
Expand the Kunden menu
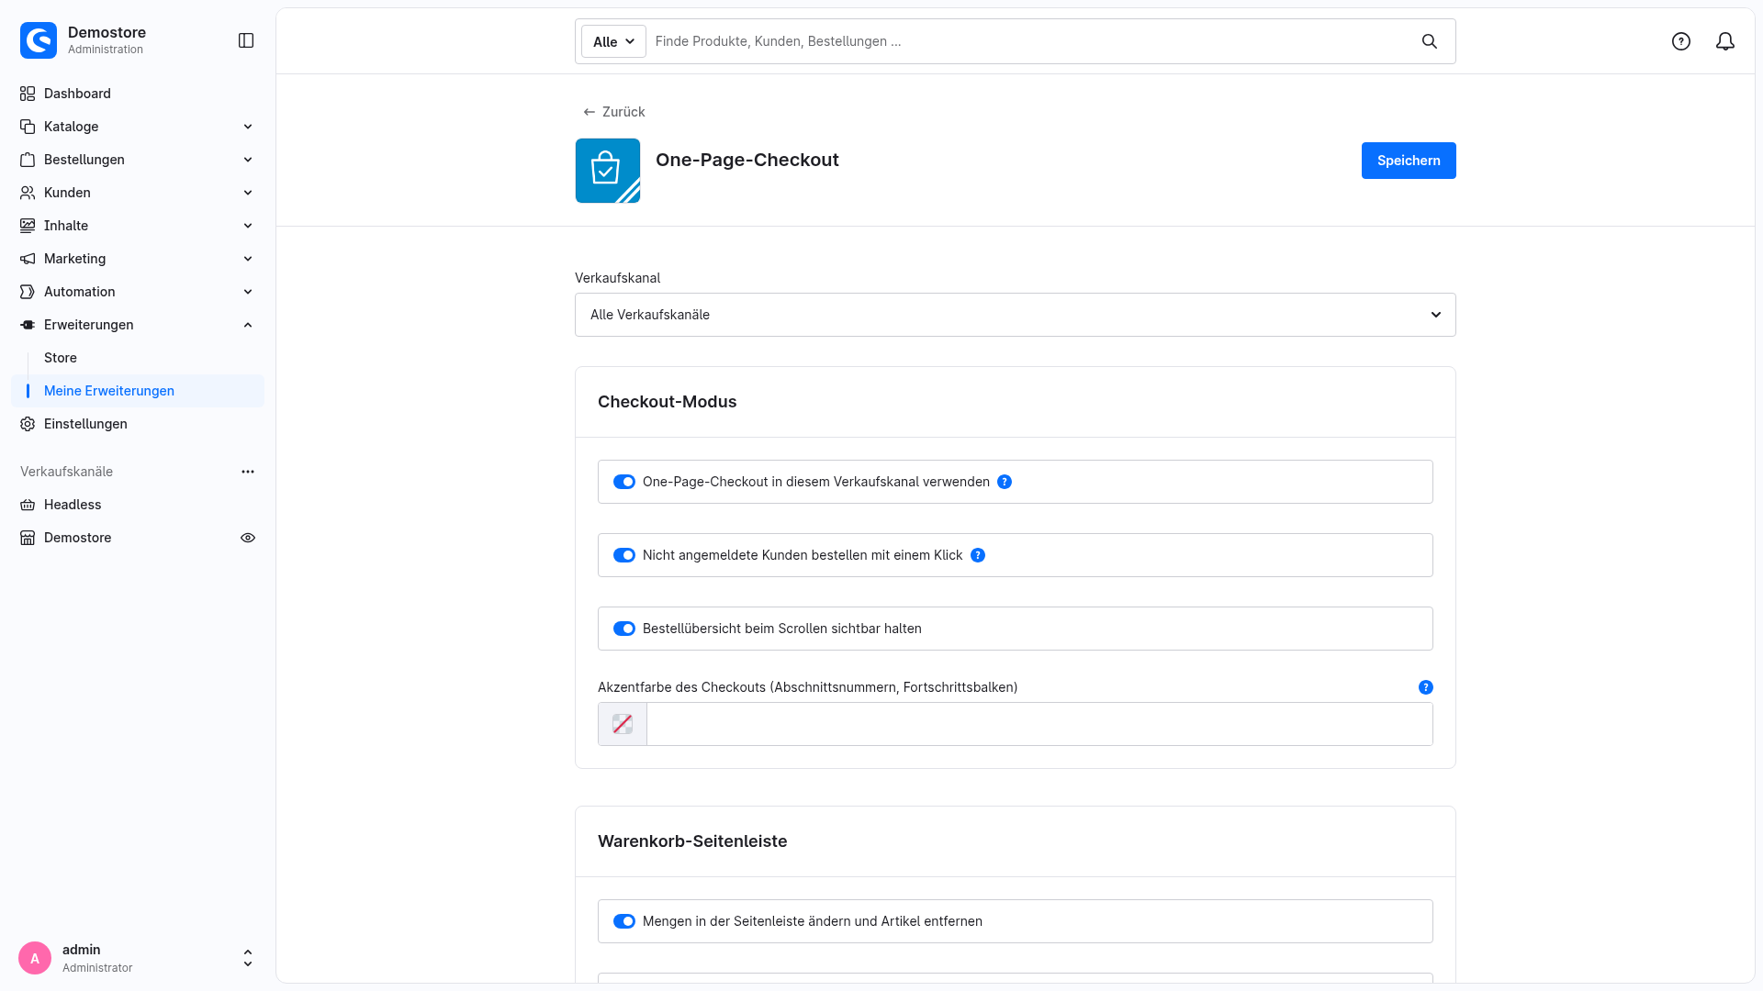(138, 193)
